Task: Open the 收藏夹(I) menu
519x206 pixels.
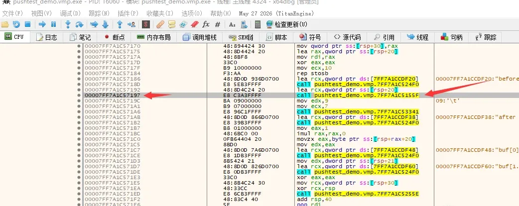Action: [160, 13]
